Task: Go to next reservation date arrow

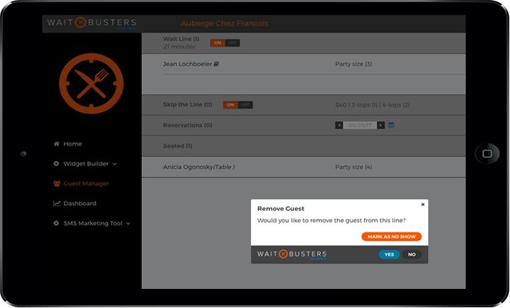Action: [381, 125]
